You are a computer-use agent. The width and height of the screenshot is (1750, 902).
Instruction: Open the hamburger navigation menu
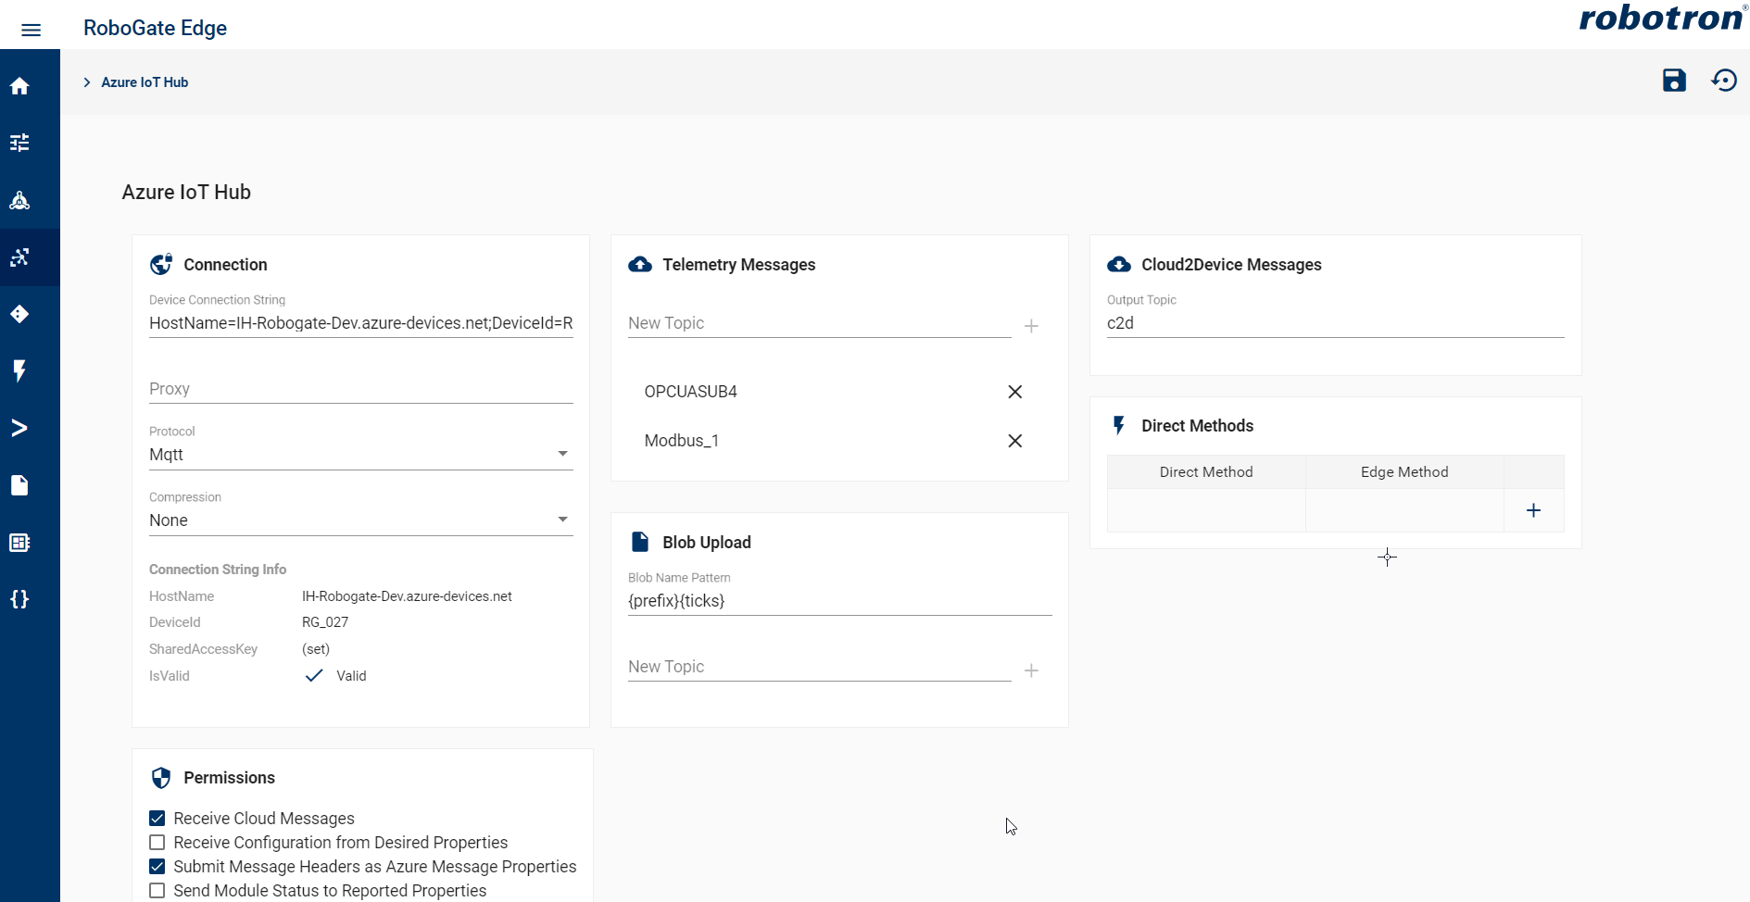point(31,30)
